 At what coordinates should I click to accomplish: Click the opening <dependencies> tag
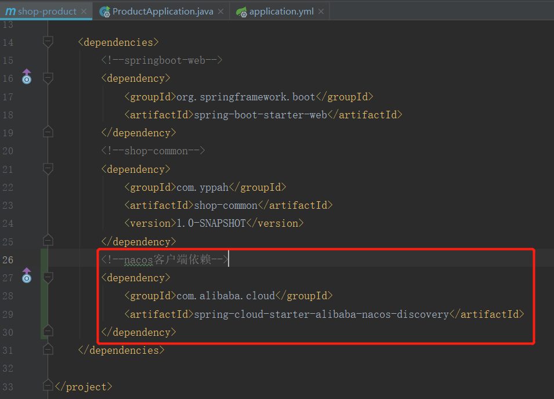[118, 42]
